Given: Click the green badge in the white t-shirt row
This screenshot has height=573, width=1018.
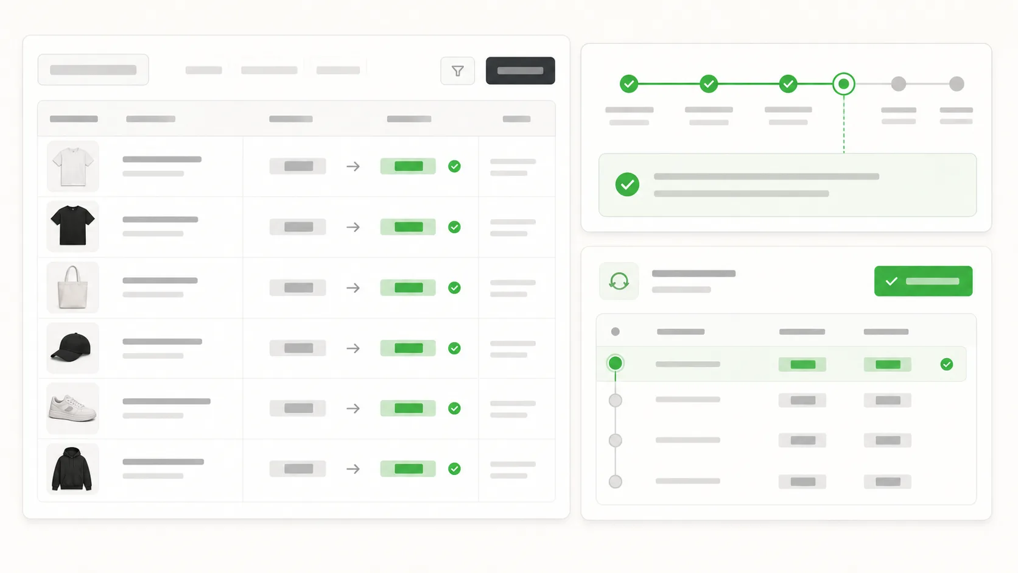Looking at the screenshot, I should [408, 166].
